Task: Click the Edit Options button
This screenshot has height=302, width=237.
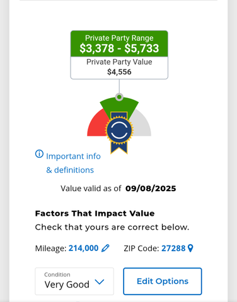Action: click(x=163, y=281)
